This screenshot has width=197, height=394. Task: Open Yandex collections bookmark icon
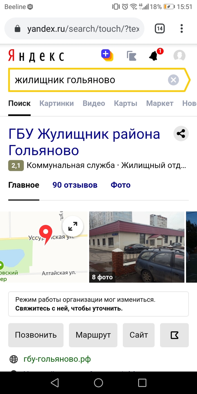[x=131, y=56]
